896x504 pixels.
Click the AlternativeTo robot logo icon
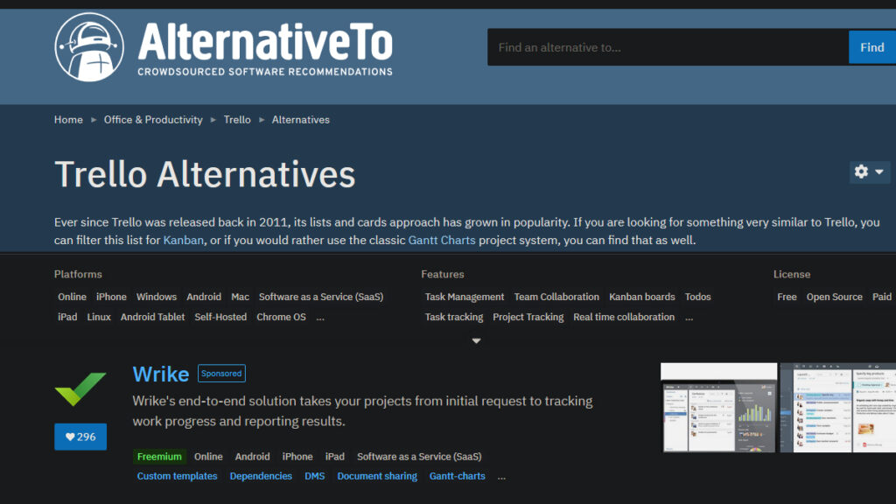(89, 47)
